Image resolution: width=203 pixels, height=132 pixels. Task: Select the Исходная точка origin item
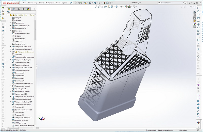19,44
